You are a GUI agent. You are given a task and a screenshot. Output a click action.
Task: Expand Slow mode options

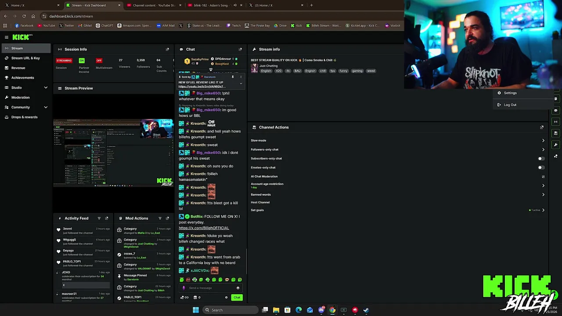(543, 140)
